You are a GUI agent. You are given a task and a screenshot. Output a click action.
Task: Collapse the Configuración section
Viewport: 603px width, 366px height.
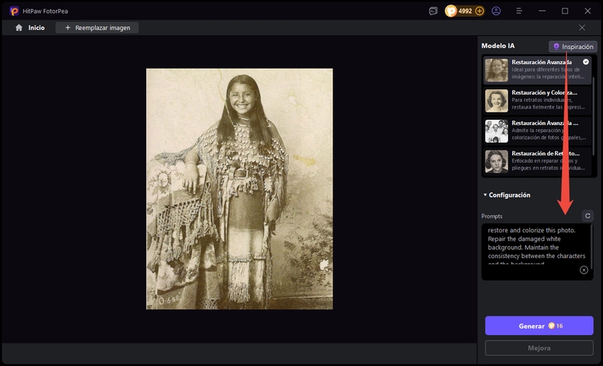pos(507,195)
